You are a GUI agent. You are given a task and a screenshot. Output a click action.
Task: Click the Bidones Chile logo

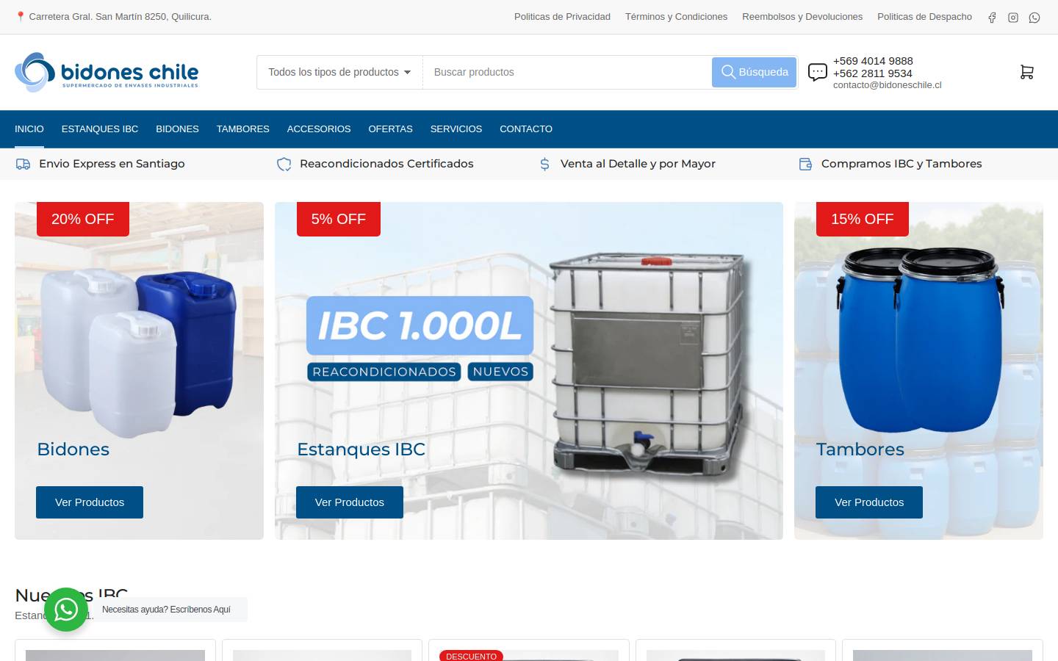point(107,72)
